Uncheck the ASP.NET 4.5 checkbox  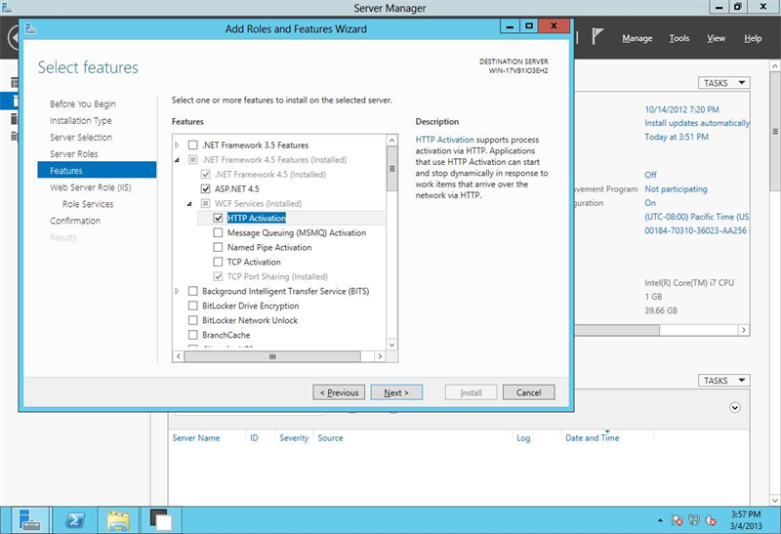pos(206,188)
